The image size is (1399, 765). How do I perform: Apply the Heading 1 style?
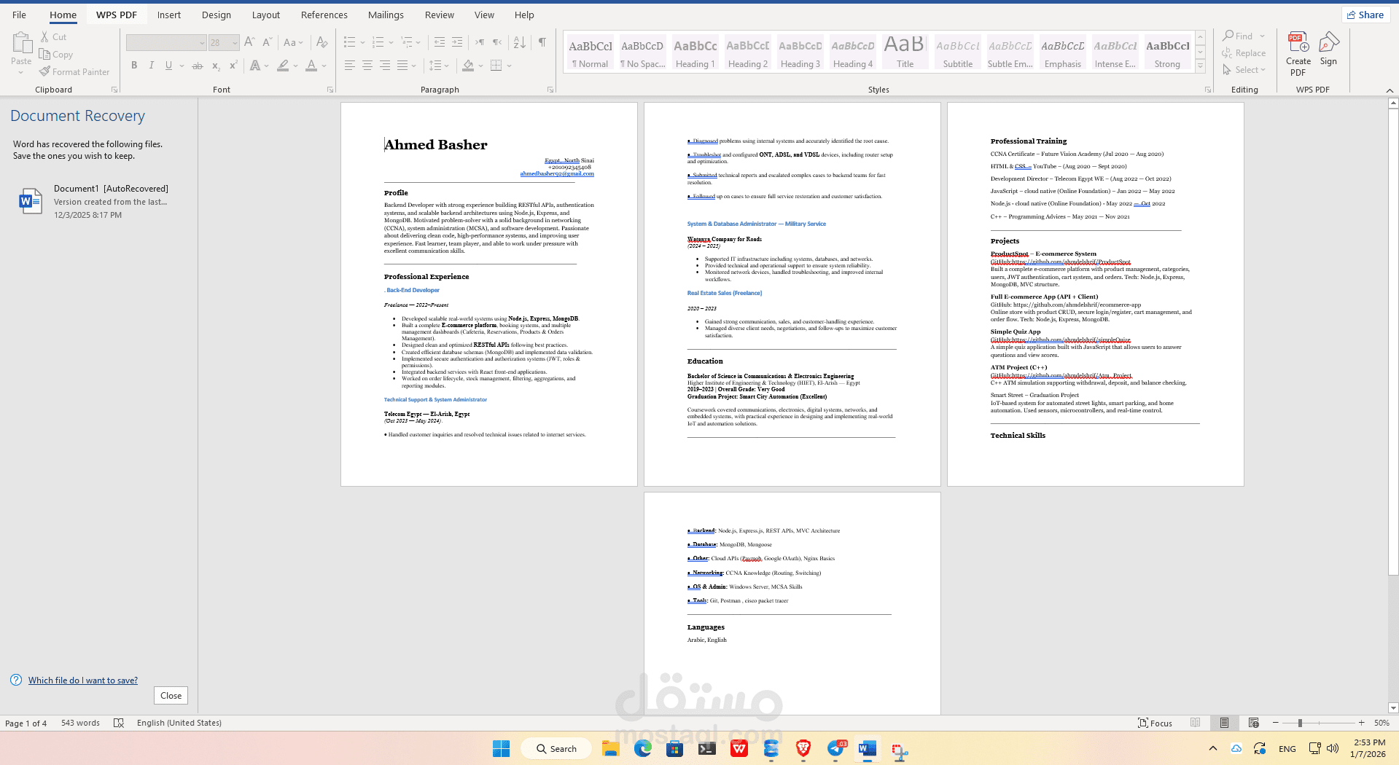695,52
